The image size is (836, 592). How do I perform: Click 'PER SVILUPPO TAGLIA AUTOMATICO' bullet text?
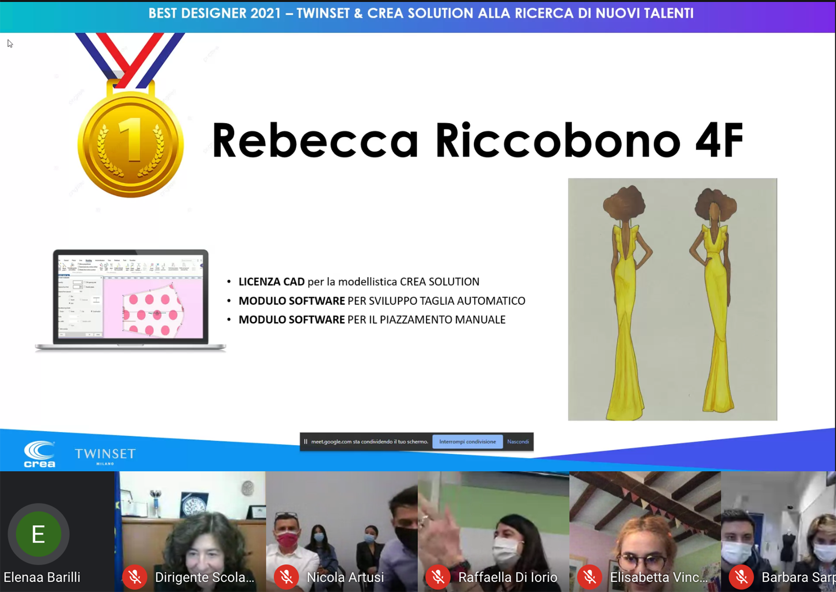pos(437,301)
